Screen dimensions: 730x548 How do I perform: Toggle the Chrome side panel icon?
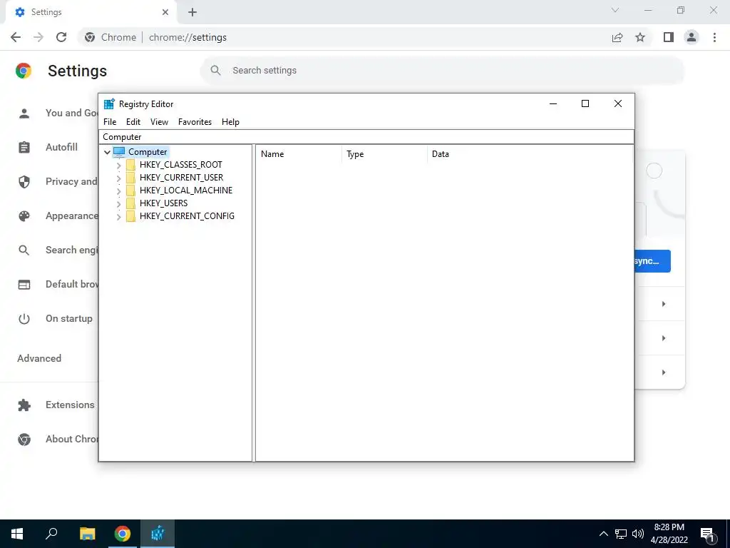669,37
